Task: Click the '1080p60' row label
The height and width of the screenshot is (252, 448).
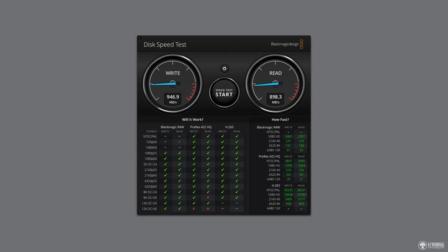Action: point(151,159)
